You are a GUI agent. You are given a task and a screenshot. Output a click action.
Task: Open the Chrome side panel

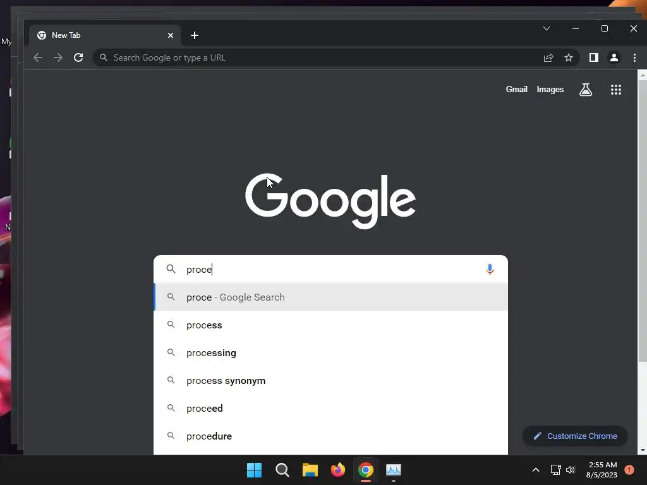(594, 57)
